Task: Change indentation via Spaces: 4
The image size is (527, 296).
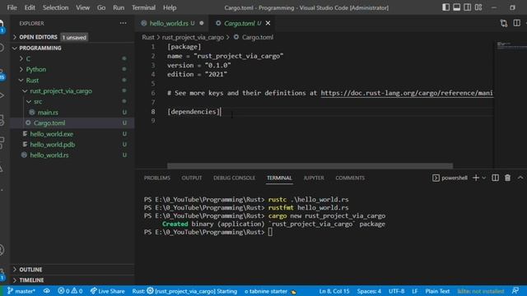Action: click(x=369, y=291)
